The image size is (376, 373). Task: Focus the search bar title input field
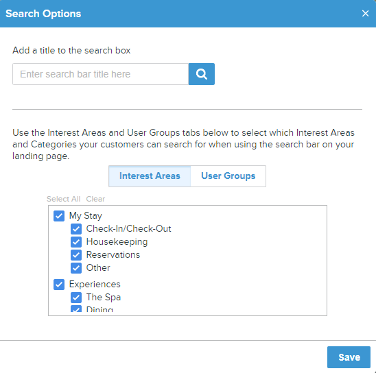click(x=100, y=74)
